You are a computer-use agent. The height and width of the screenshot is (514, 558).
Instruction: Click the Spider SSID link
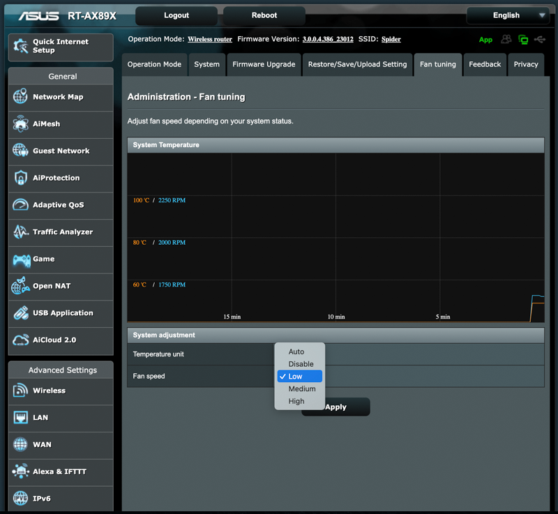click(x=391, y=39)
